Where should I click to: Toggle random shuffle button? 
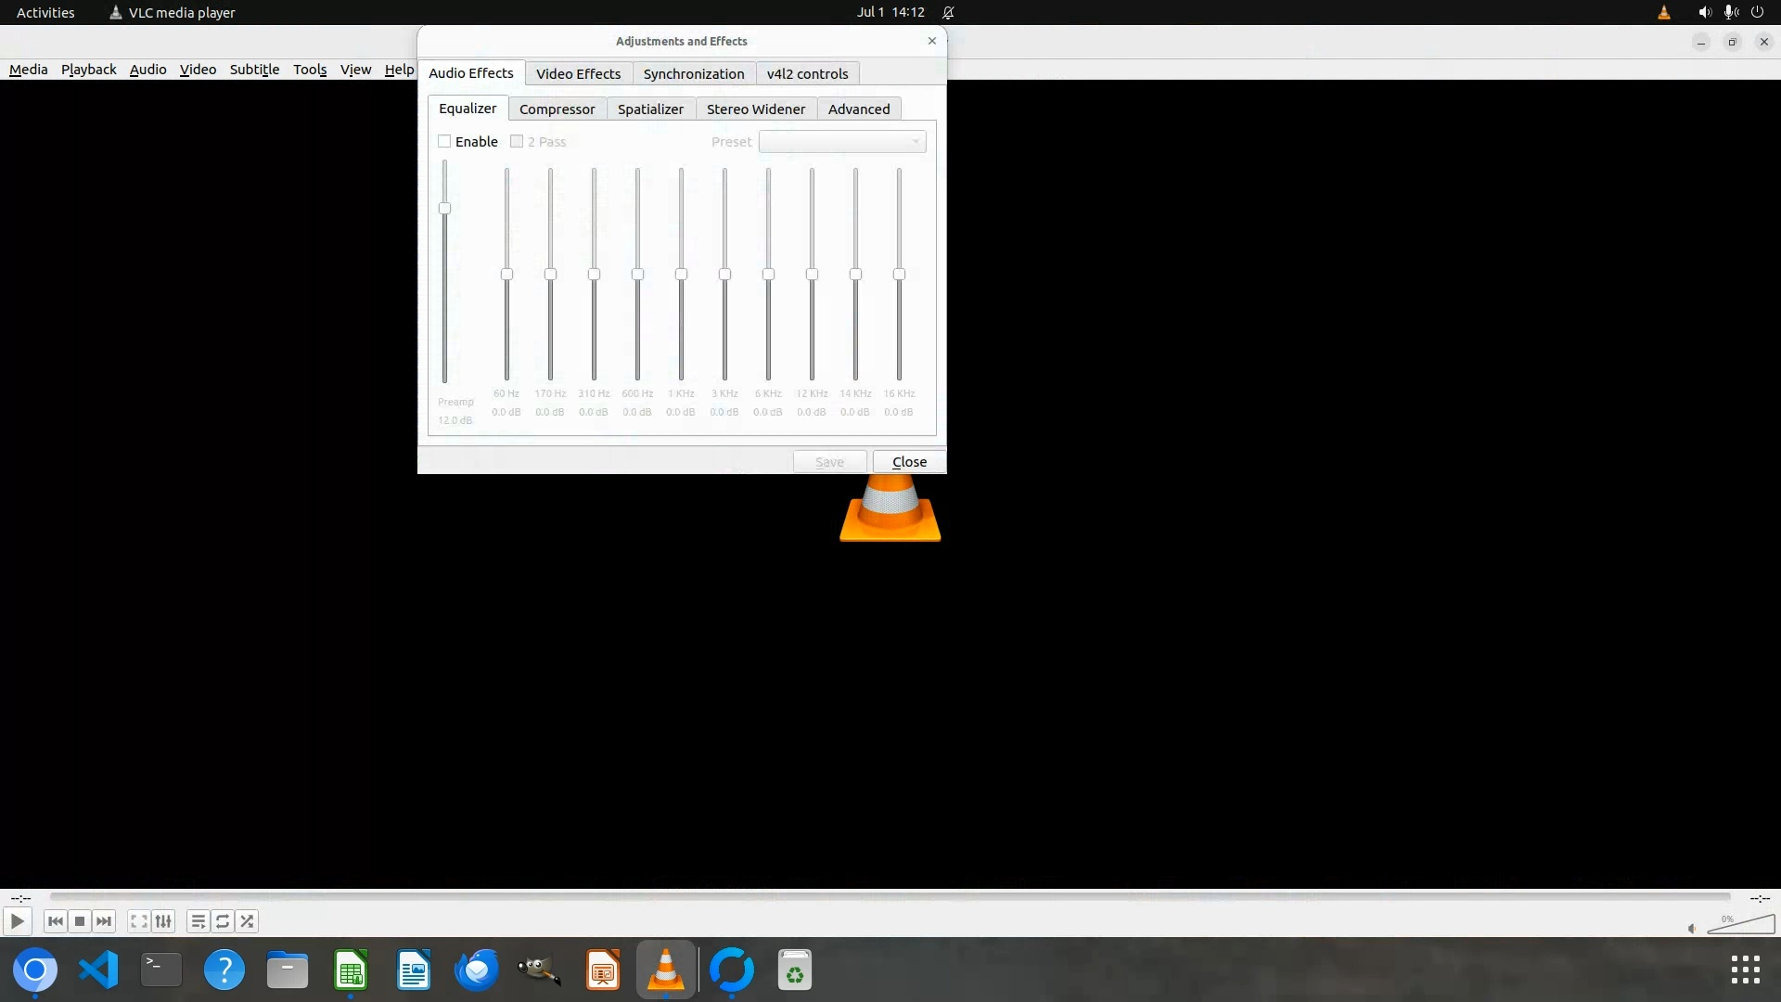247,921
